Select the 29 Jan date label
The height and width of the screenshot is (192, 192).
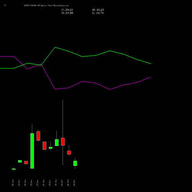pos(50,183)
